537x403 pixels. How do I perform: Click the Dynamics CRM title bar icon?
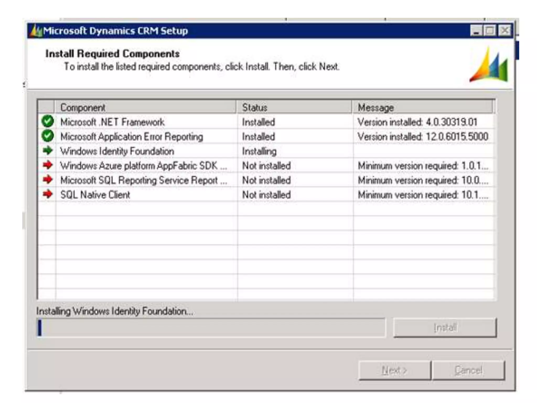[36, 31]
